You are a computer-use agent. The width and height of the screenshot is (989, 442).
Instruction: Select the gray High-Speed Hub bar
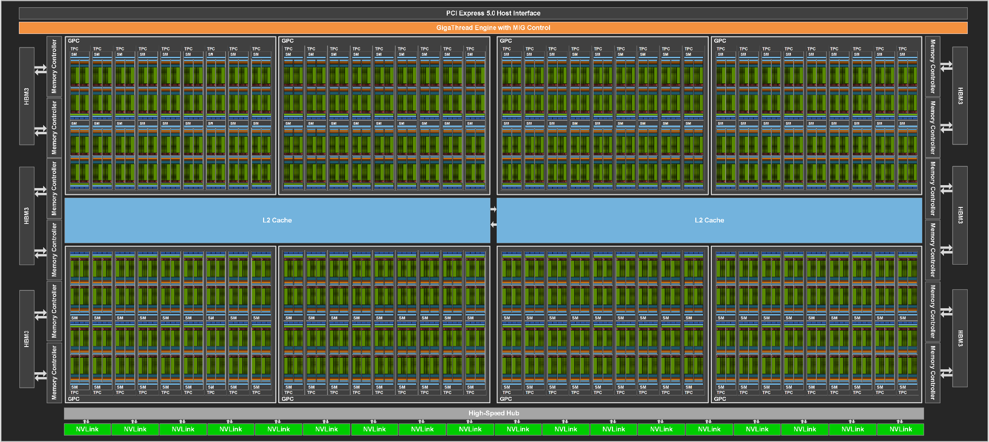pyautogui.click(x=493, y=413)
